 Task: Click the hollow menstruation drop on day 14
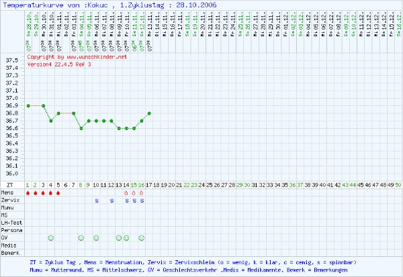coord(126,193)
